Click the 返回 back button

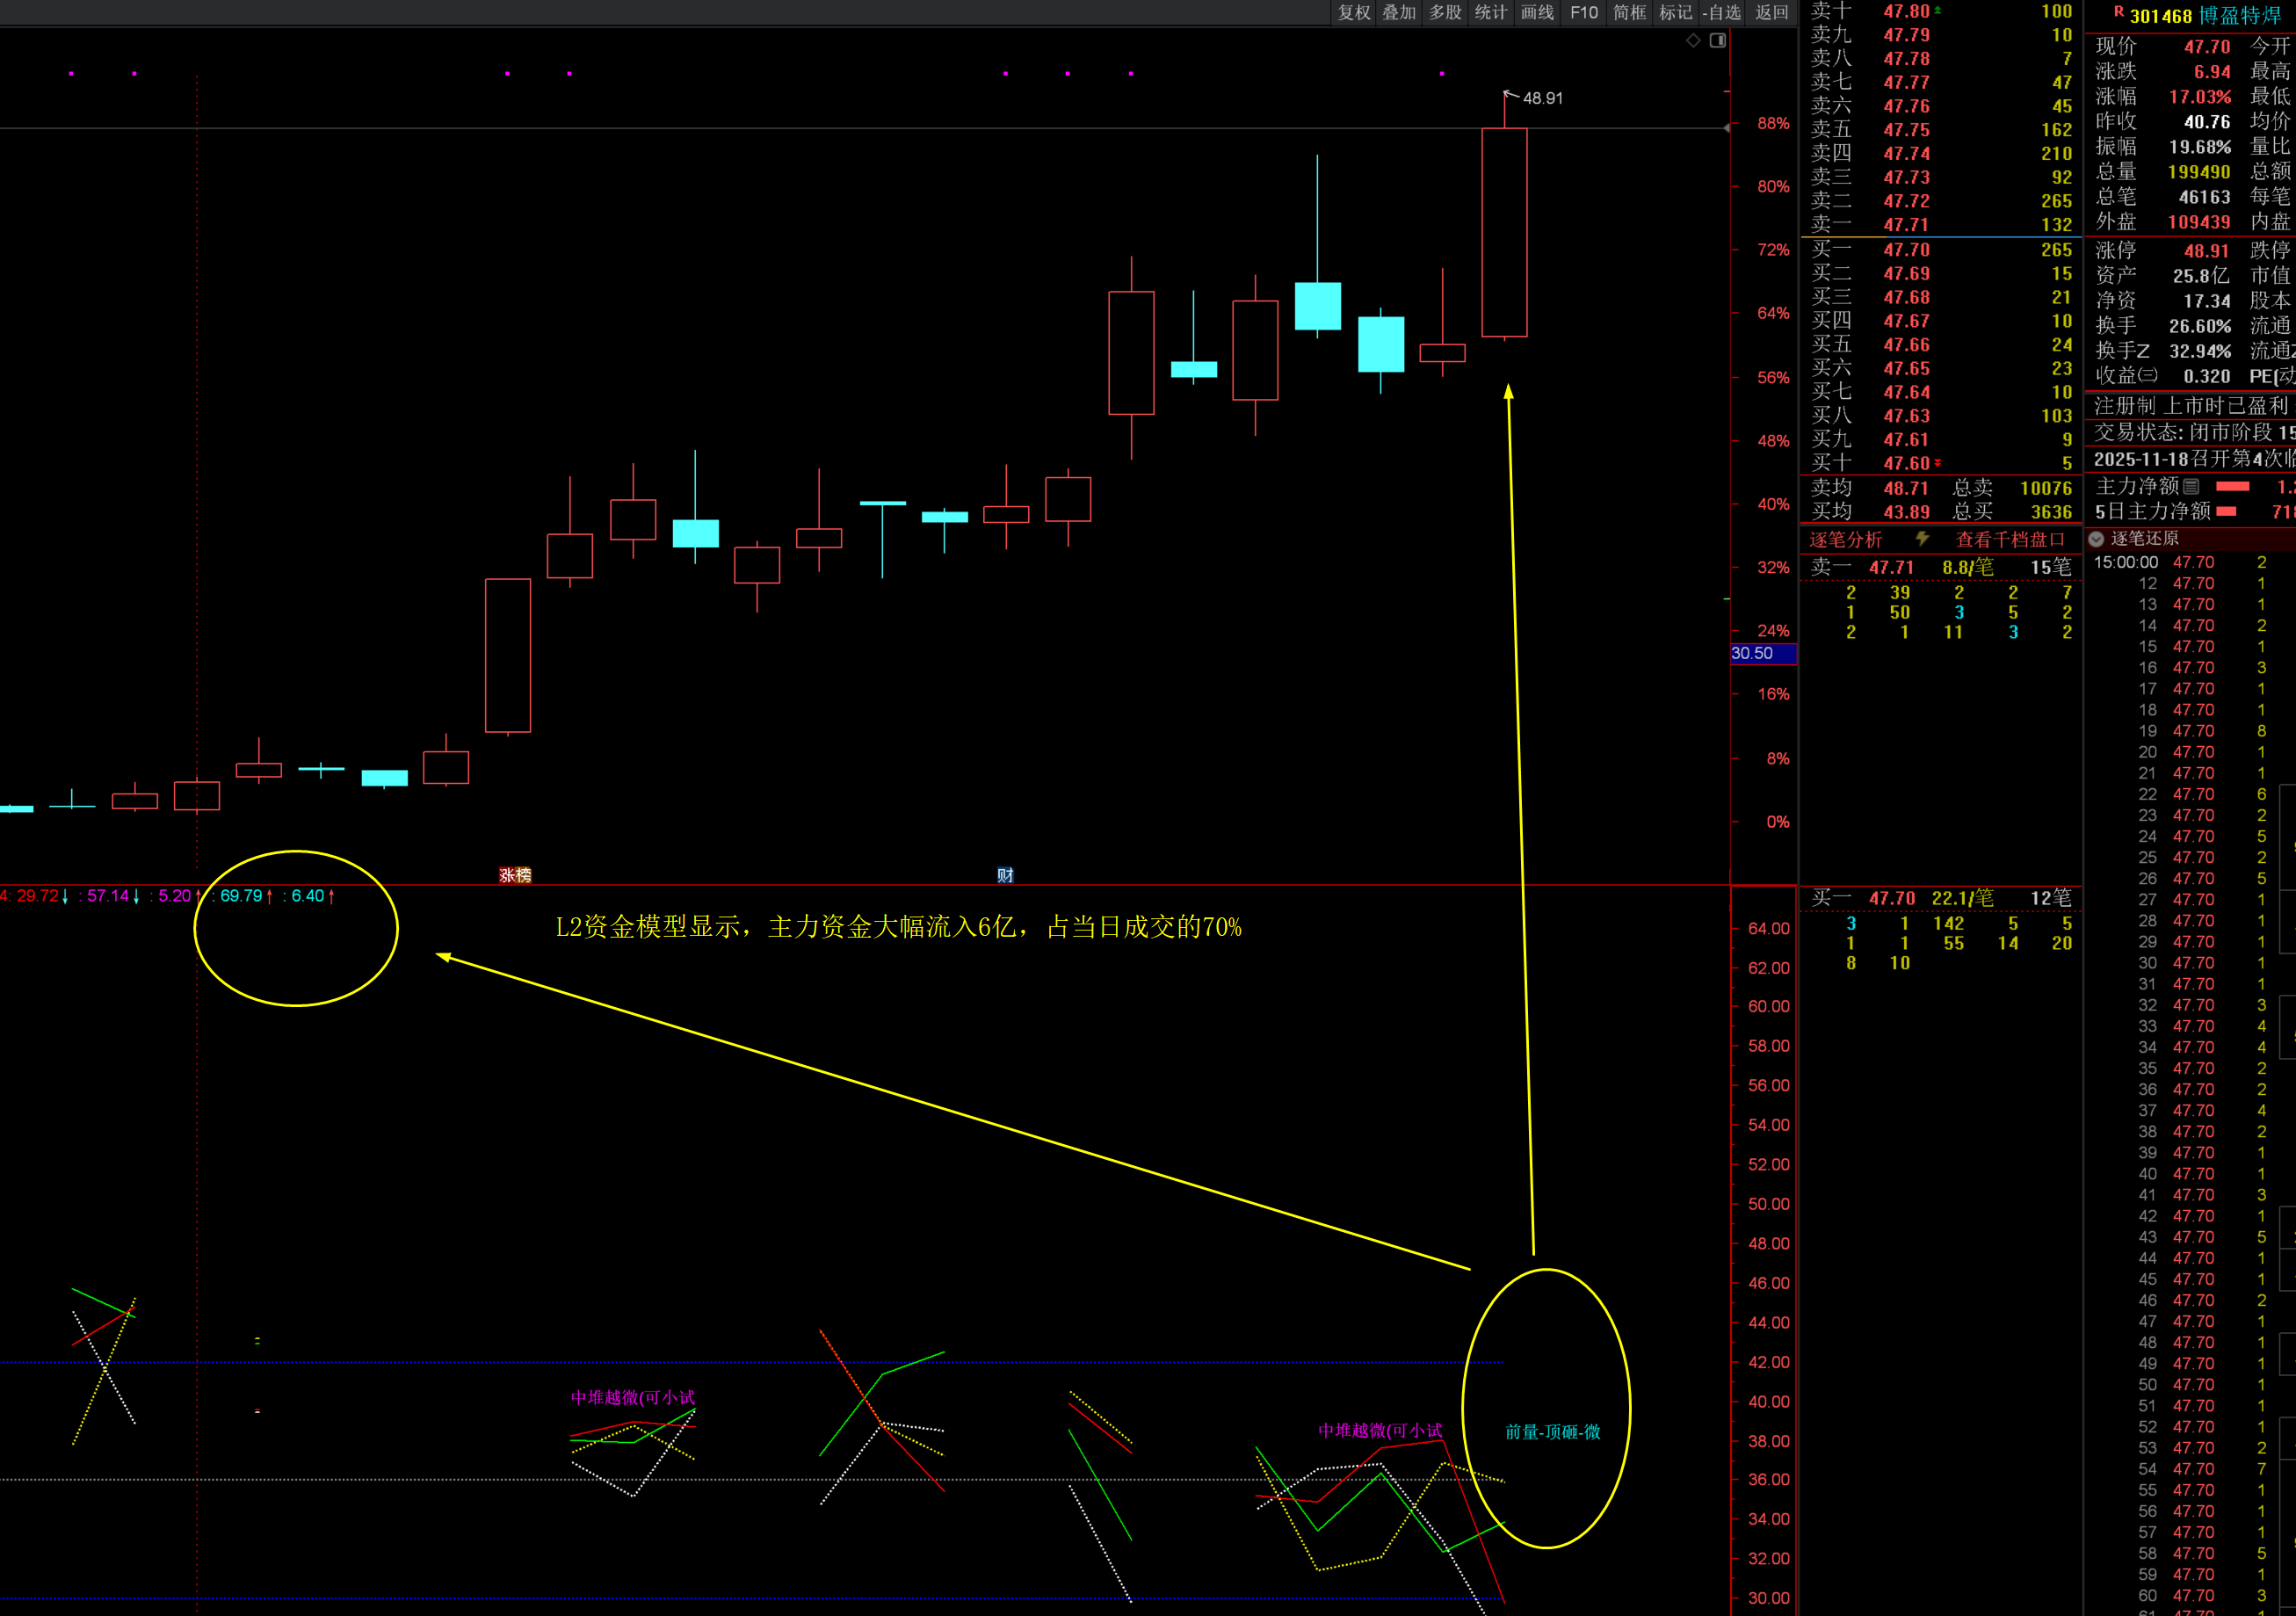tap(1772, 12)
